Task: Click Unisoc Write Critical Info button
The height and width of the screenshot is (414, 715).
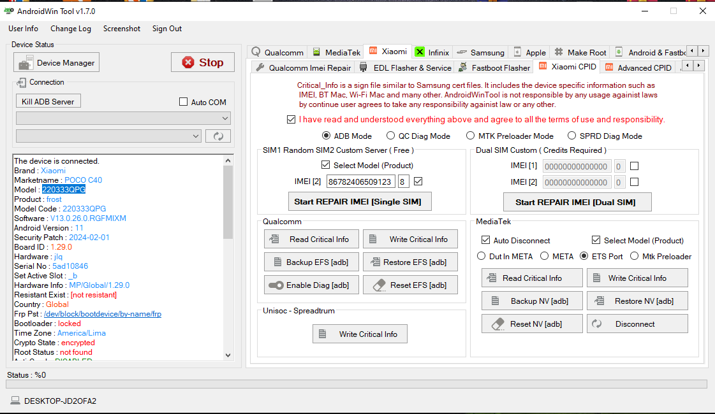Action: point(360,334)
